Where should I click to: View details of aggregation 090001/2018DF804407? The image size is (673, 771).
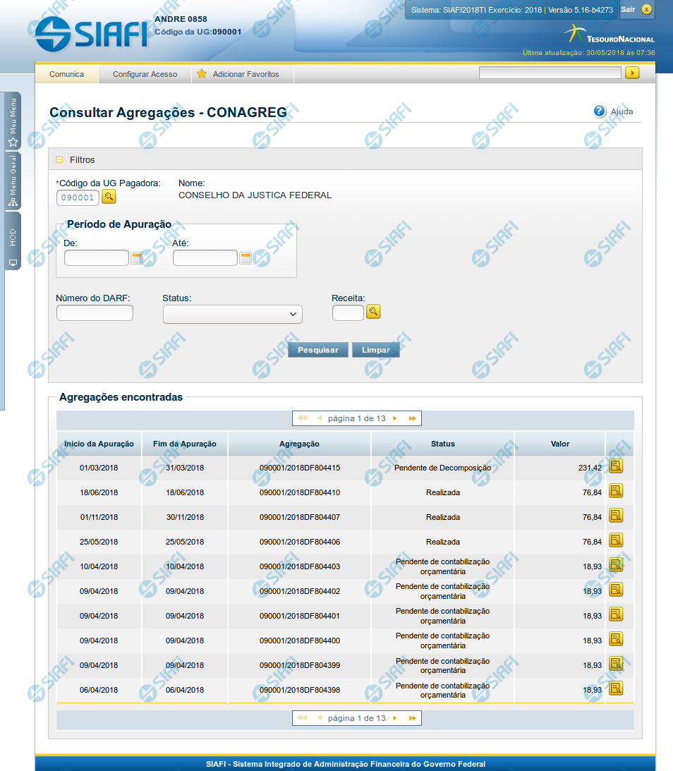[616, 516]
